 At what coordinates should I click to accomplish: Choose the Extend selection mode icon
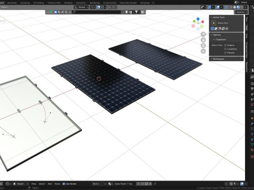pos(216,28)
